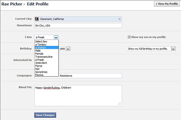
Task: Grab the About Me resize handle
Action: [119, 104]
